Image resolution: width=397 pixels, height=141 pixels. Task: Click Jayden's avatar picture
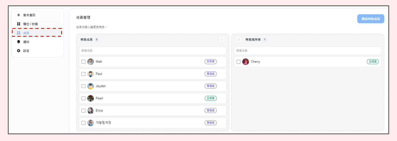point(90,86)
